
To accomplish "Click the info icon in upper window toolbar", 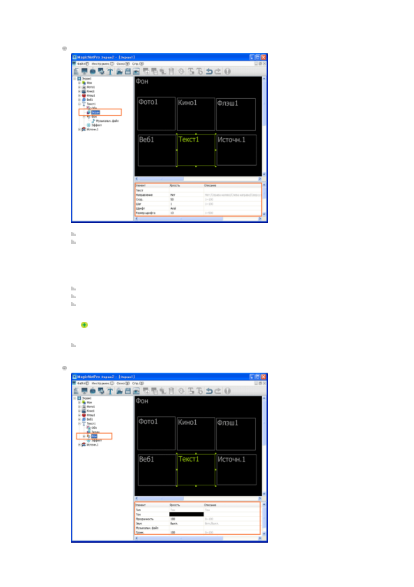I will click(x=227, y=71).
